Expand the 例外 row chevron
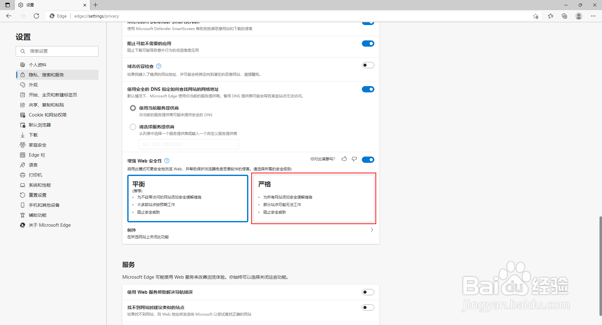Image resolution: width=602 pixels, height=325 pixels. (372, 230)
